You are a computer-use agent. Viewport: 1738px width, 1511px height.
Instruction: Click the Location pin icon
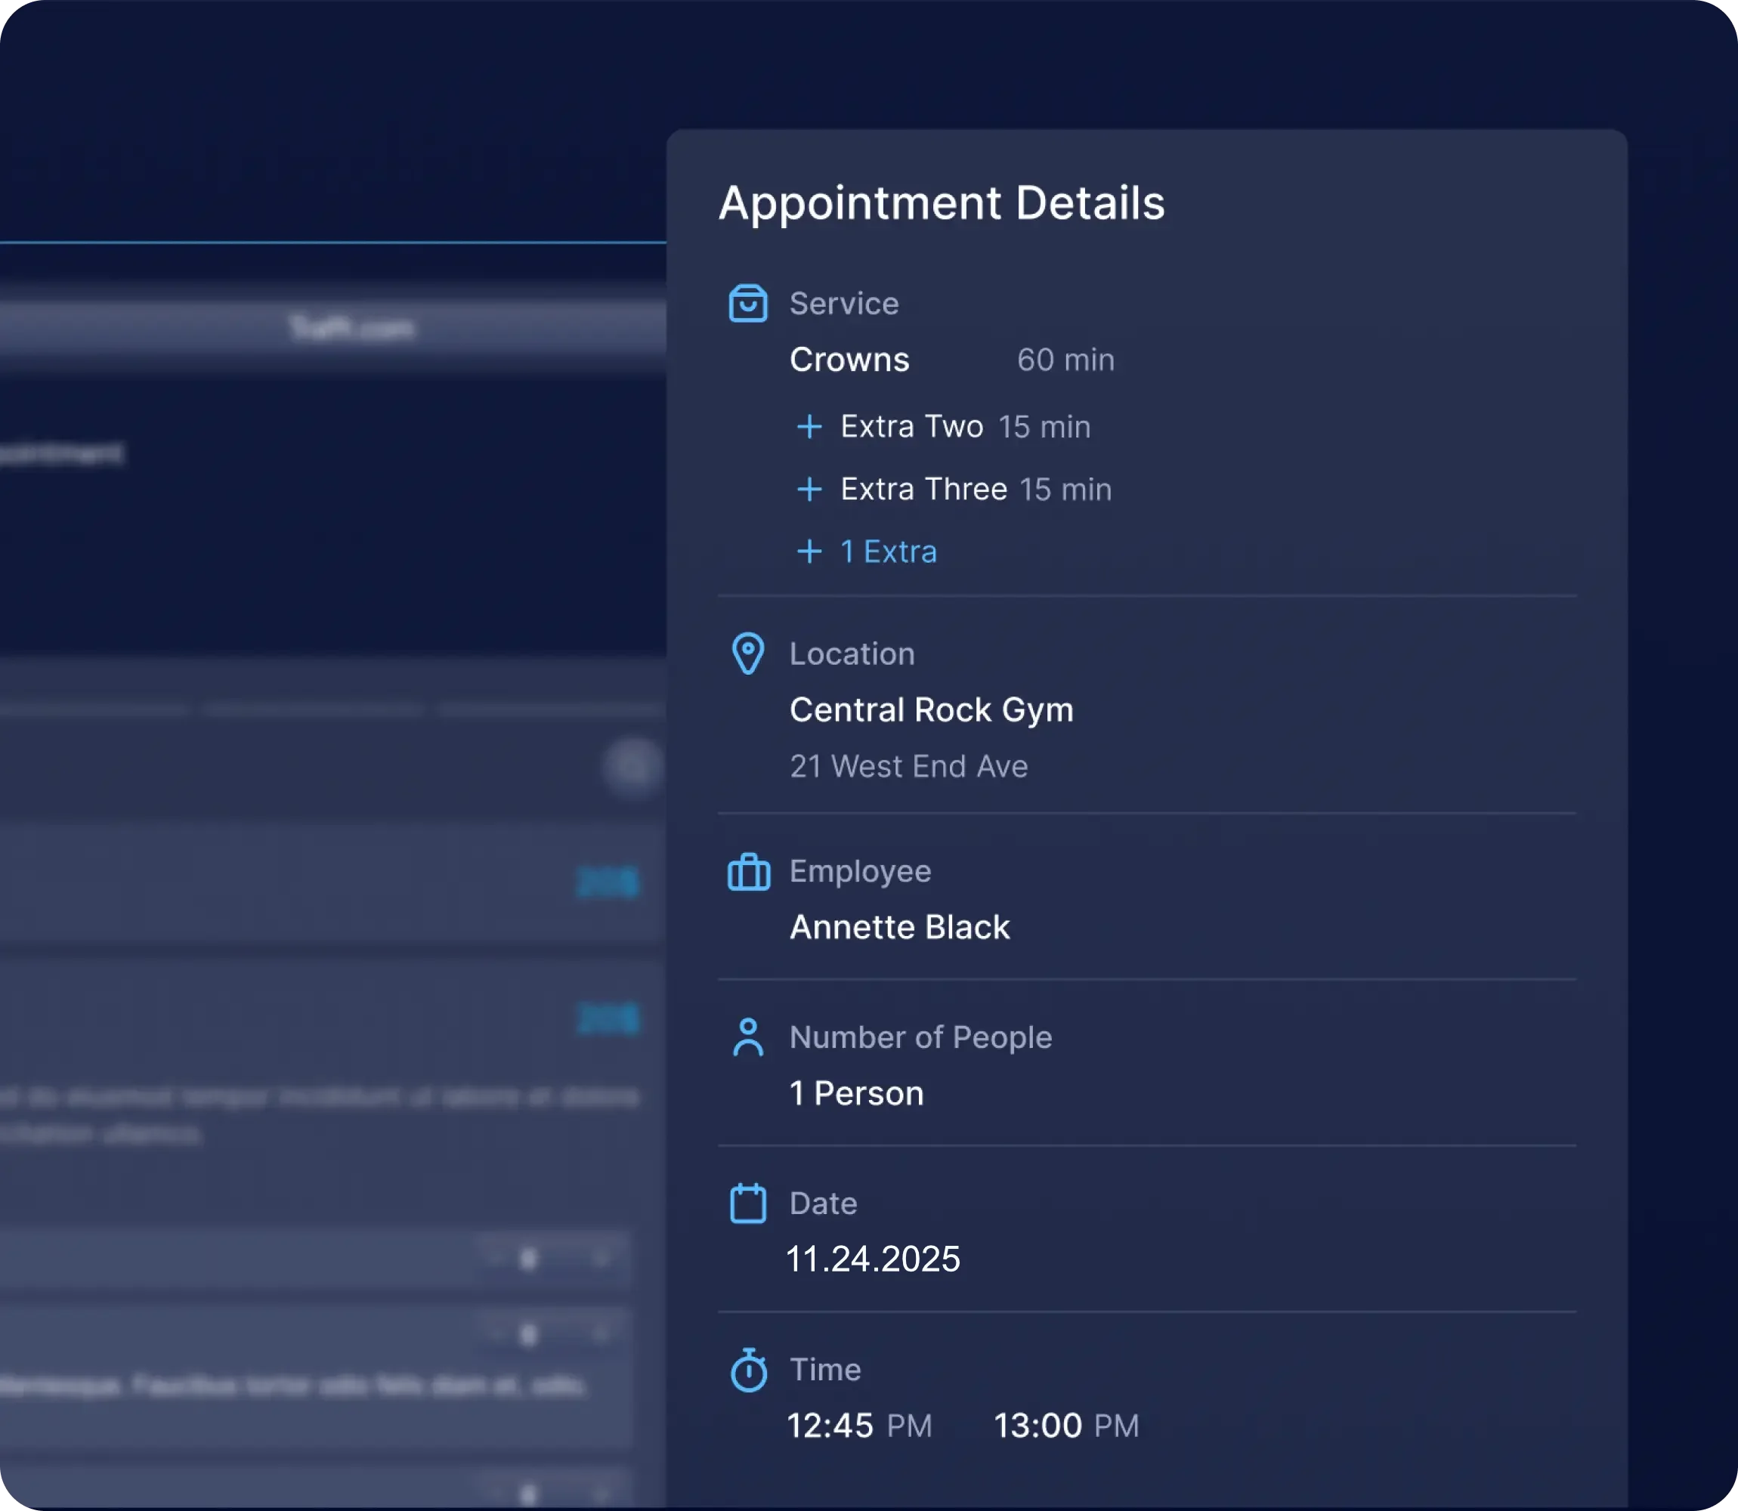pyautogui.click(x=748, y=654)
